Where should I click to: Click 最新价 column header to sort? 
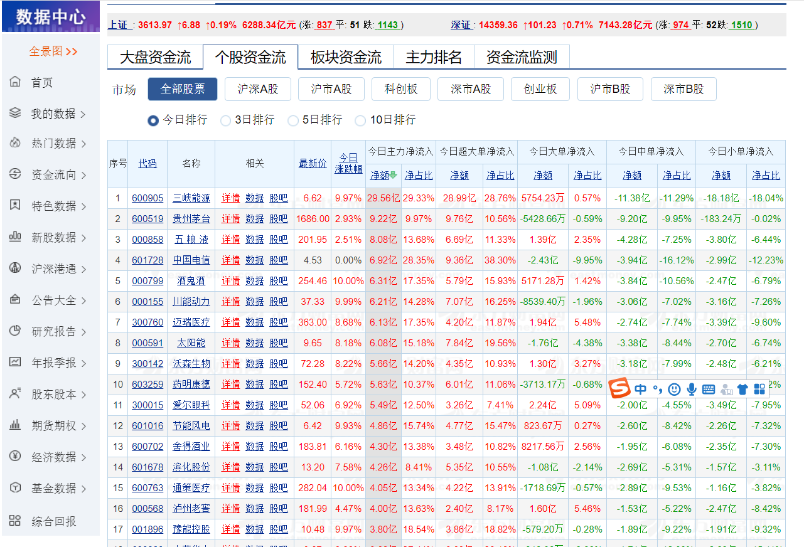tap(312, 162)
